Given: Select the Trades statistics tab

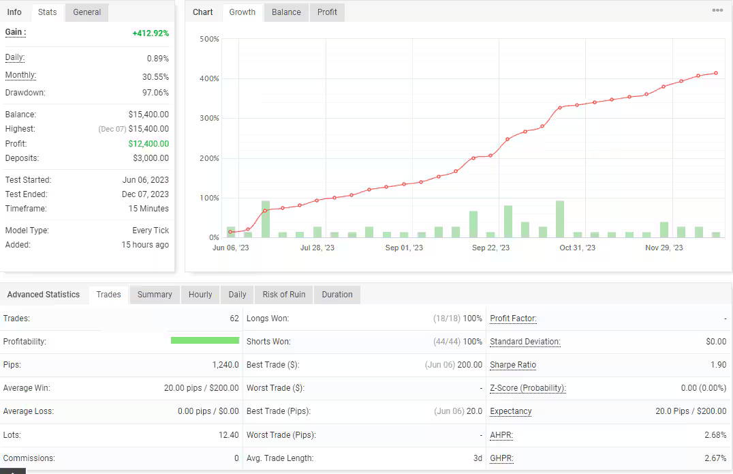Looking at the screenshot, I should click(108, 295).
